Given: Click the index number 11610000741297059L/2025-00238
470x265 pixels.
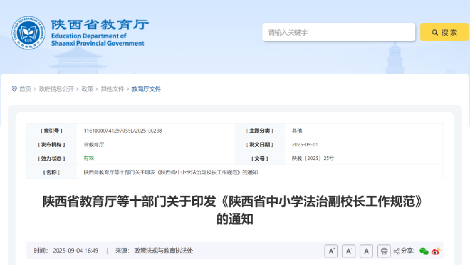Looking at the screenshot, I should 123,130.
